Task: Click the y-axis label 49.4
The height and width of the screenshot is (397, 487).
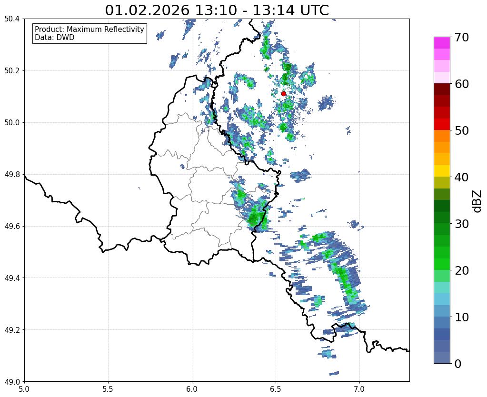Action: click(x=12, y=278)
